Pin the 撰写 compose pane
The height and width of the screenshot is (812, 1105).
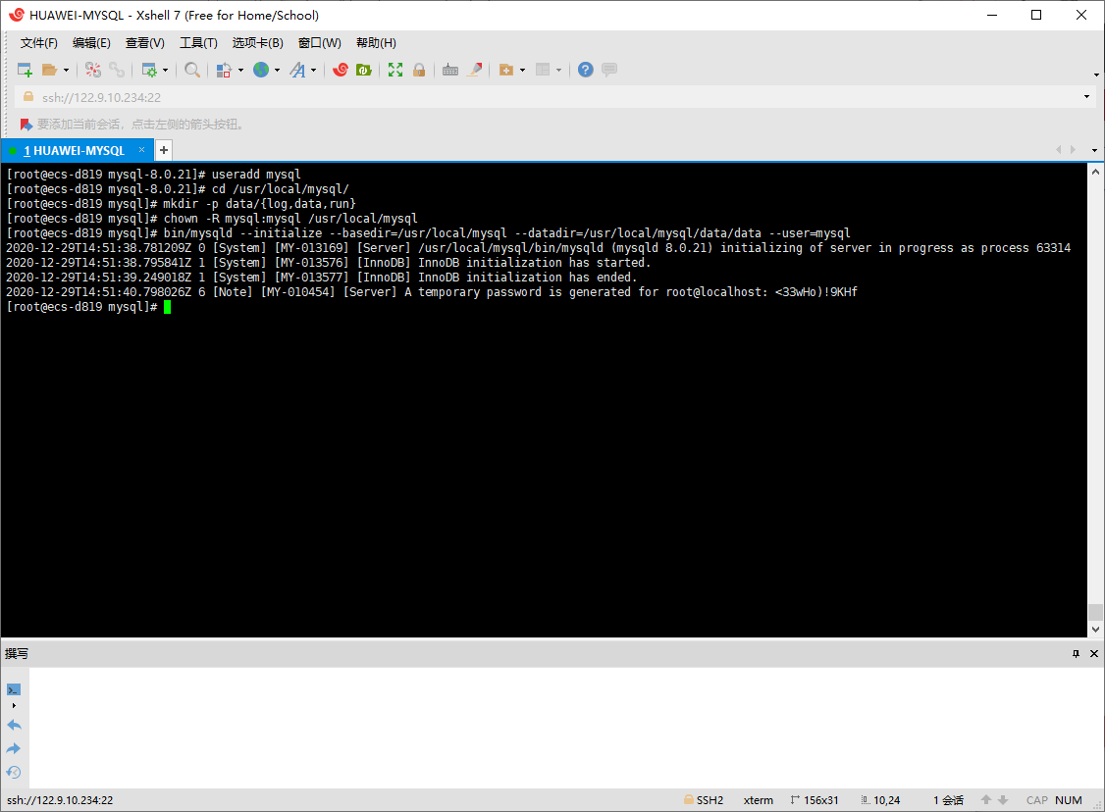tap(1077, 653)
